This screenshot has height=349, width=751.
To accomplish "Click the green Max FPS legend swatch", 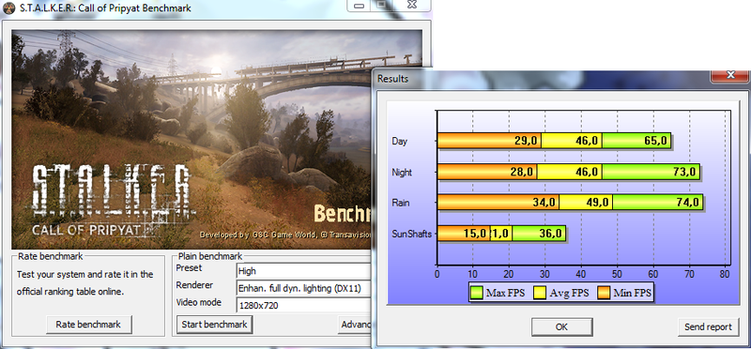I will [x=477, y=293].
